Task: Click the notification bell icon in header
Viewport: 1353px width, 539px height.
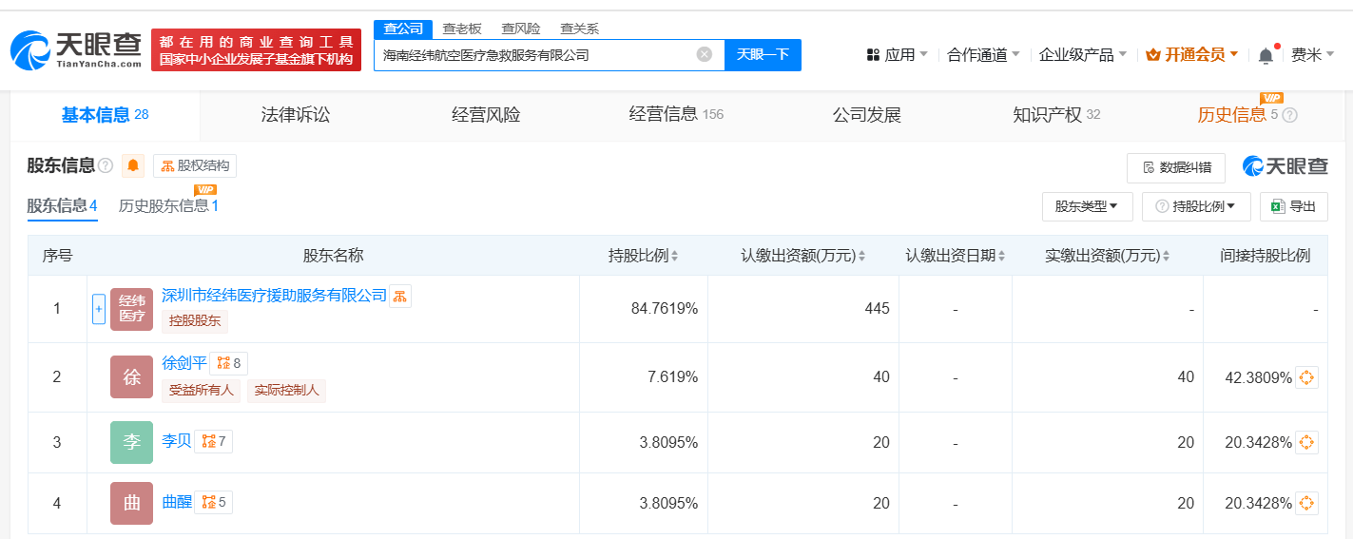Action: [1266, 55]
